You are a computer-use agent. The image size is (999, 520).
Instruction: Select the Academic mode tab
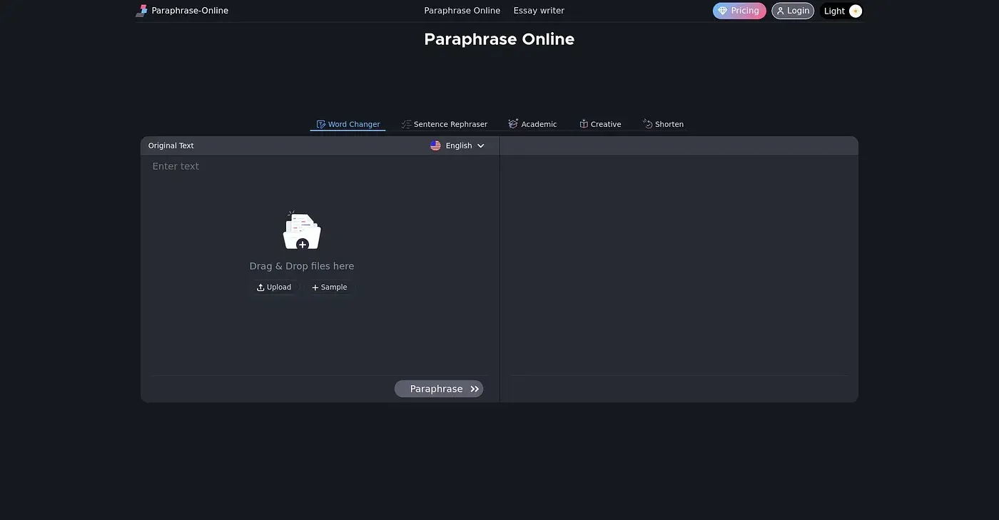[x=532, y=124]
